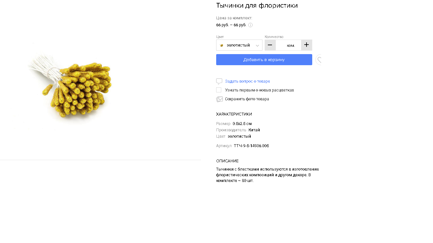Open the 'золотистый' color dropdown
The height and width of the screenshot is (243, 433).
(x=239, y=45)
